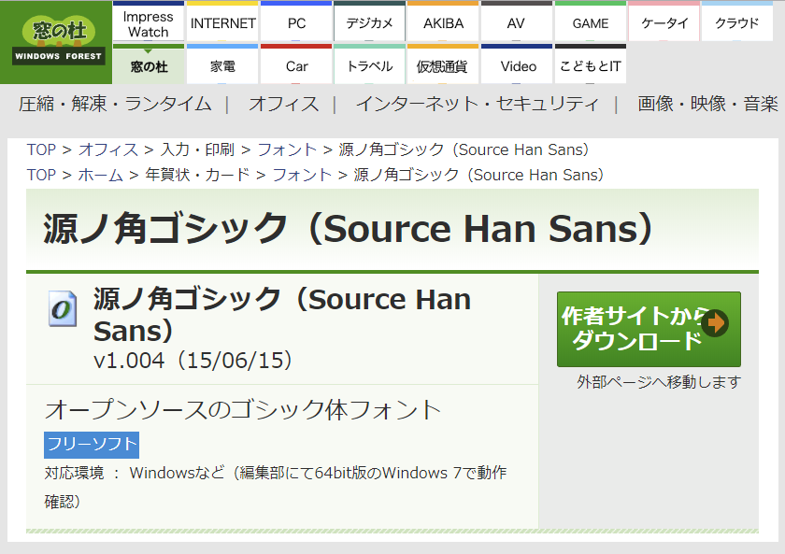
Task: Select the こどもとIT tab
Action: [590, 66]
